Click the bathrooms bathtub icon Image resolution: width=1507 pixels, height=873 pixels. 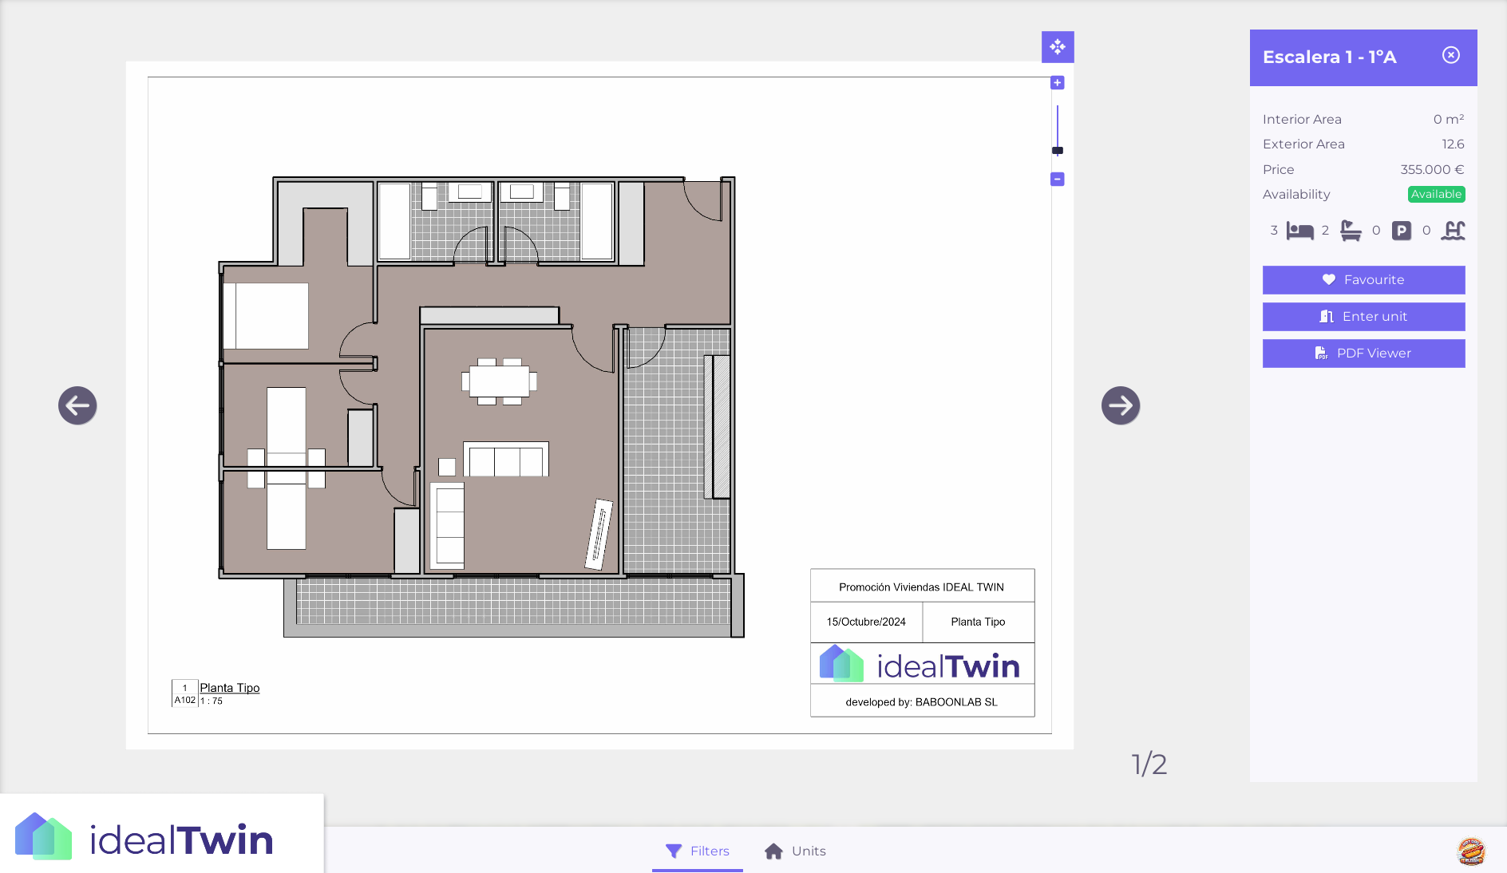(x=1351, y=231)
